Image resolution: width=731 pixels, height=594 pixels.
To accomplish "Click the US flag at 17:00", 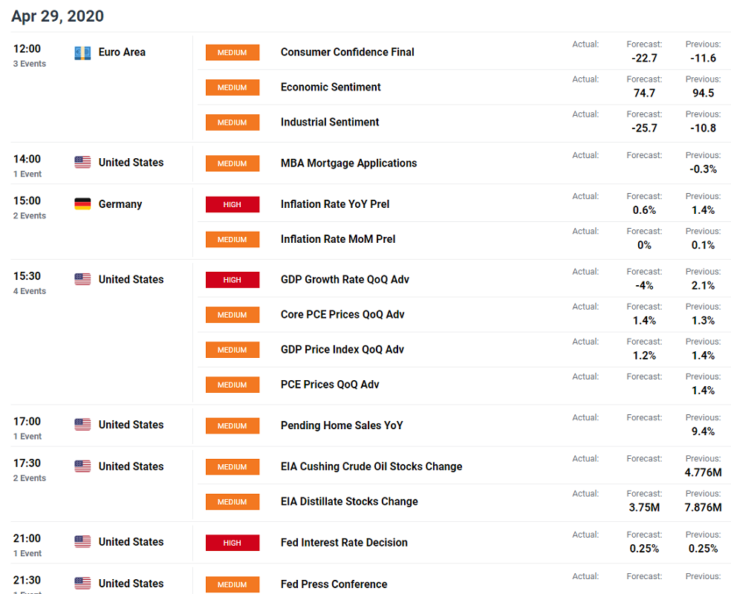I will (82, 425).
